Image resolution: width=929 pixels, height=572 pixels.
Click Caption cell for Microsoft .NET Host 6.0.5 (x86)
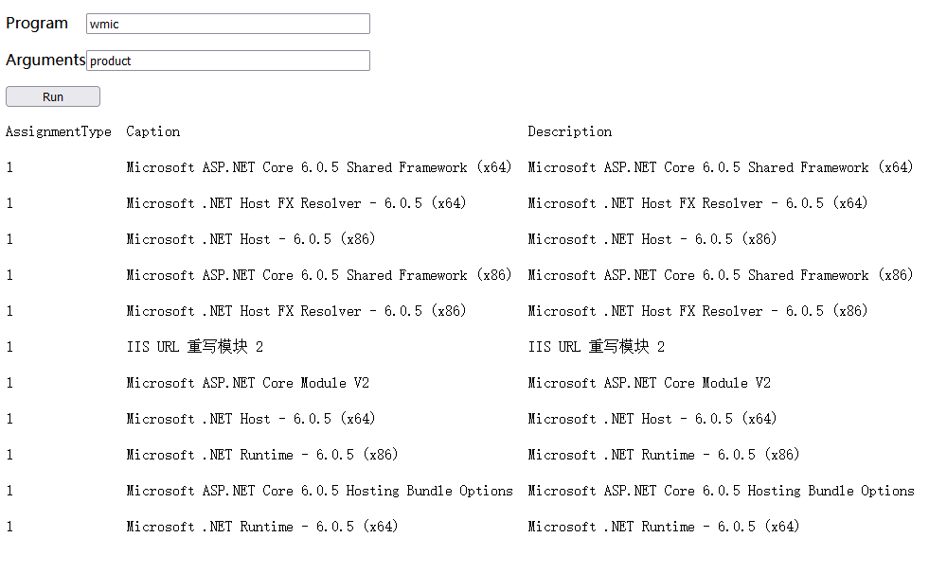250,239
